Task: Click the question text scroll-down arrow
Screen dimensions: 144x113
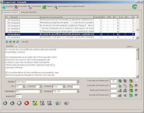Action: (137, 76)
